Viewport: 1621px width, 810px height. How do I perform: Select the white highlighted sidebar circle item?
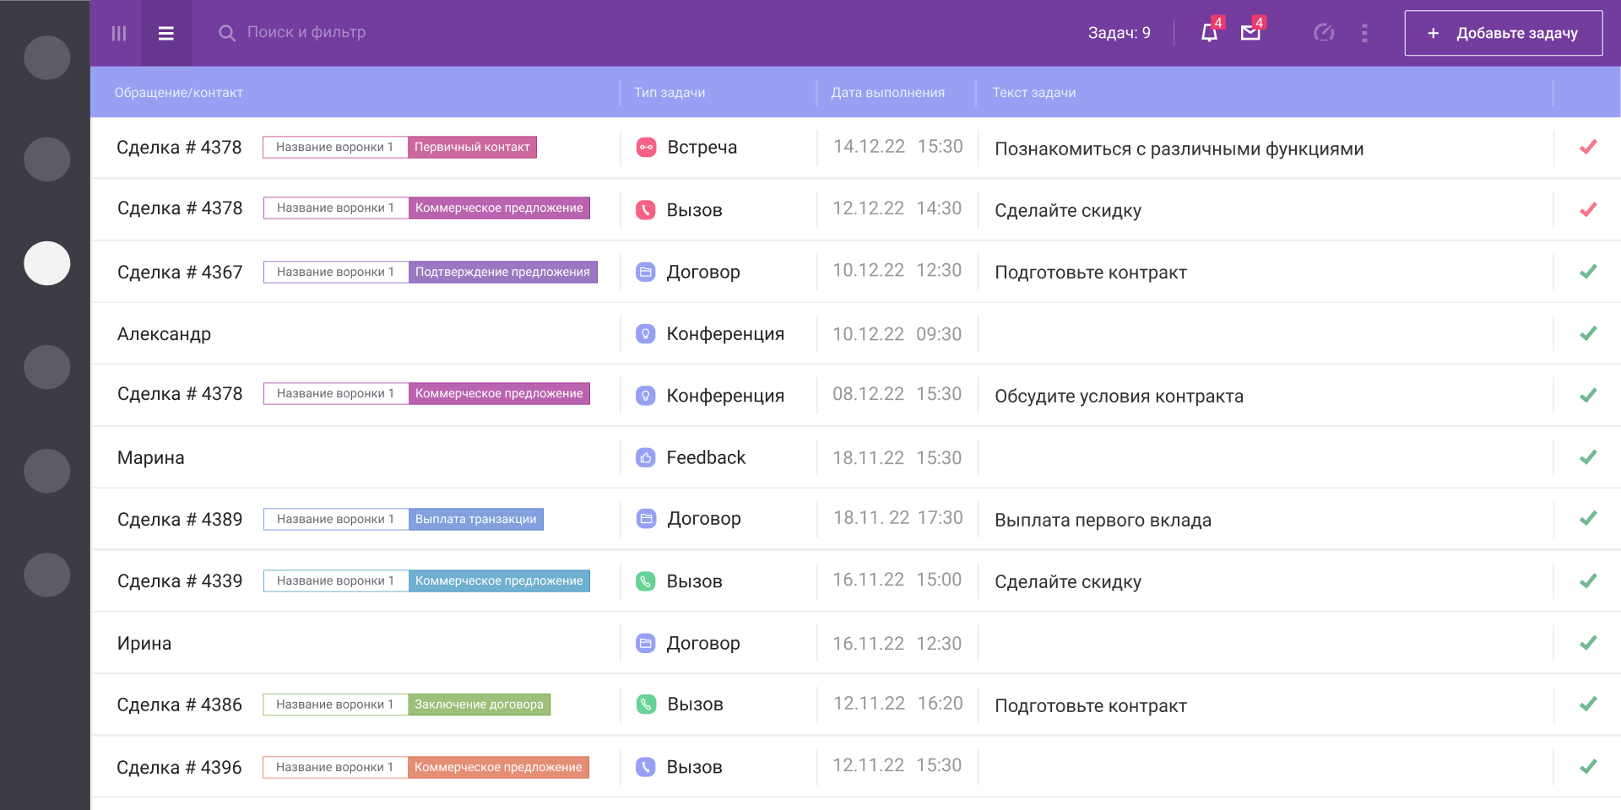tap(47, 263)
